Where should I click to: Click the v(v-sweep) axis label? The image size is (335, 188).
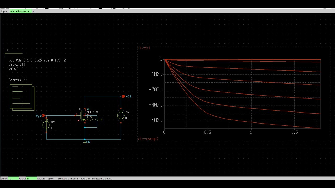[148, 139]
